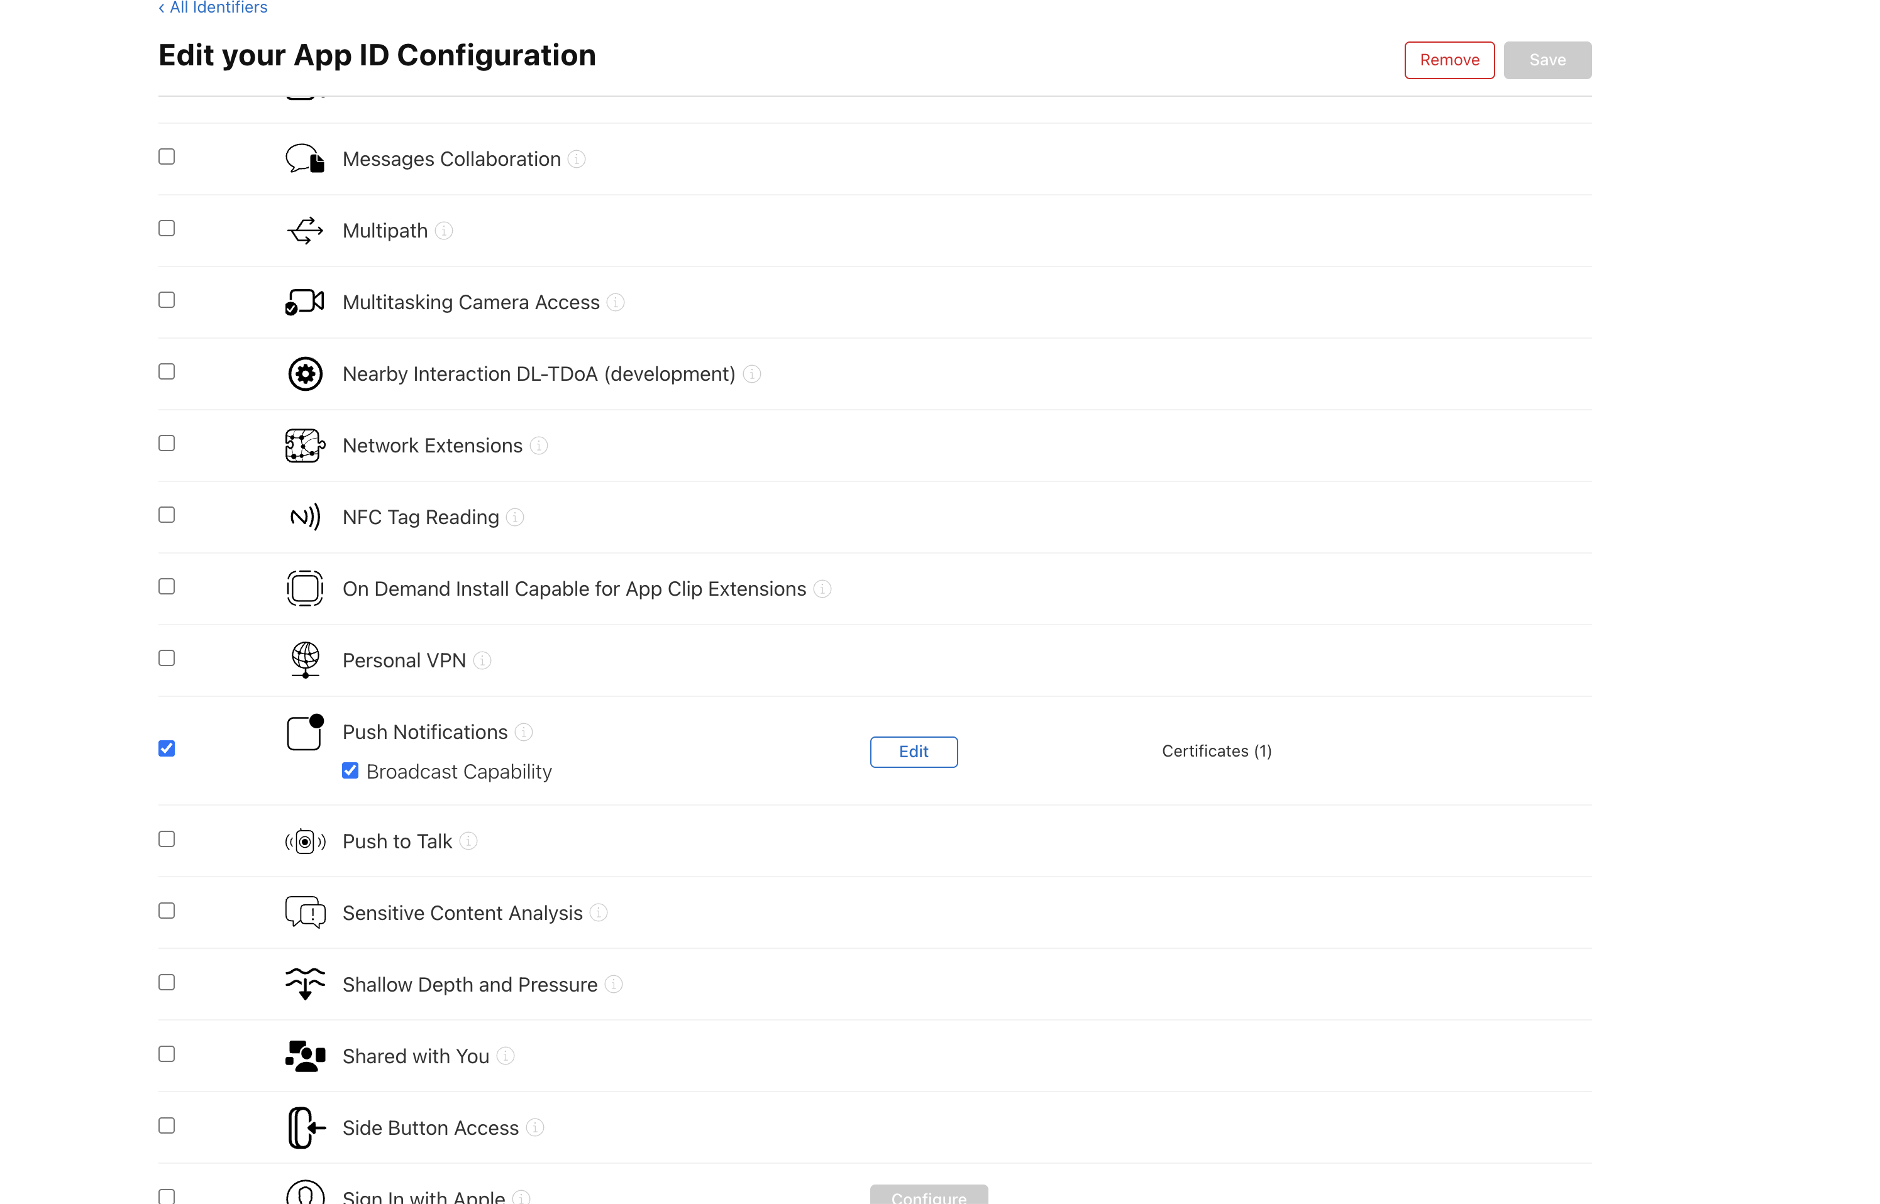Image resolution: width=1880 pixels, height=1204 pixels.
Task: Click the Push Notifications app badge icon
Action: click(304, 732)
